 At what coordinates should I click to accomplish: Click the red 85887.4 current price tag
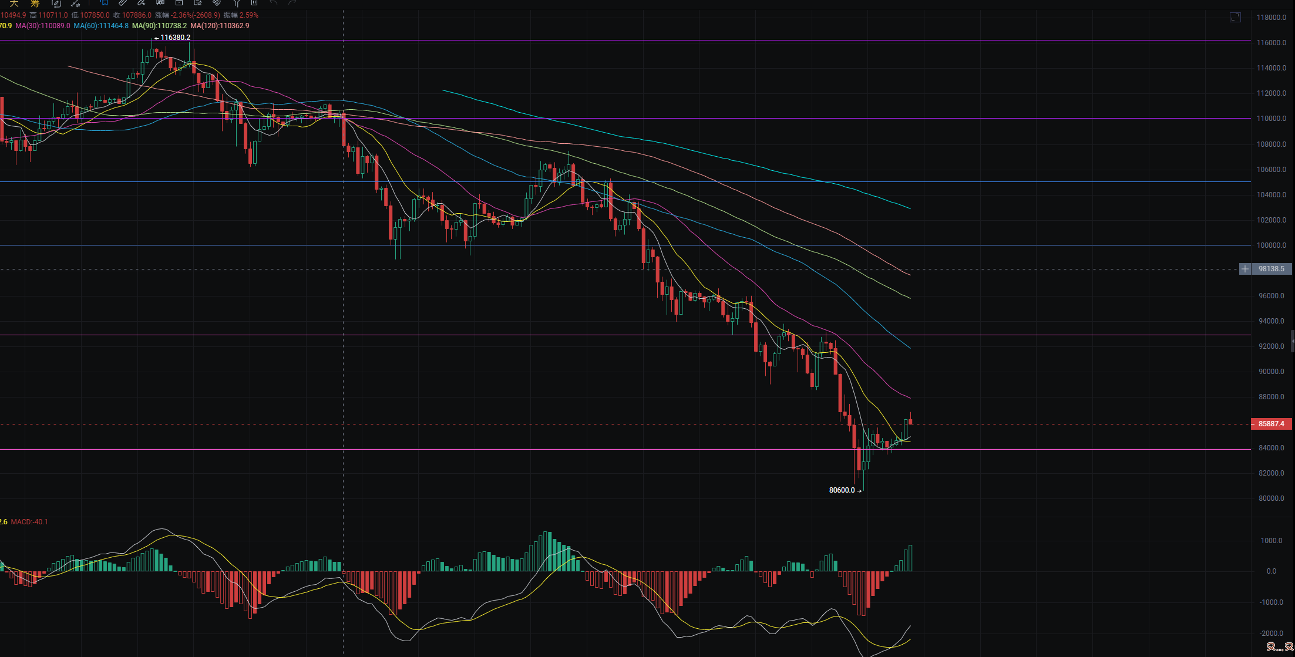[1271, 424]
